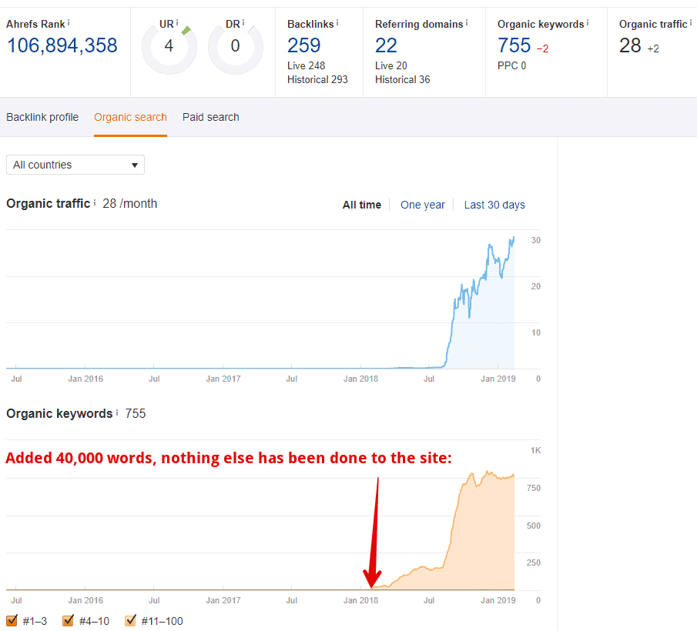Screen dimensions: 697x631
Task: Switch to the Backlink profile tab
Action: coord(42,117)
